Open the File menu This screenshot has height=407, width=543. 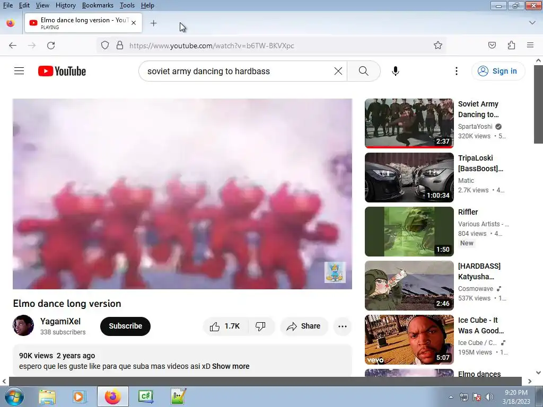pyautogui.click(x=7, y=5)
